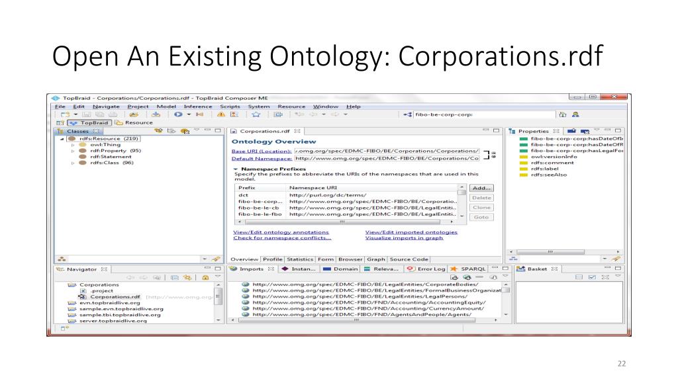Viewport: 678px width, 381px height.
Task: Click the person icon right of search field
Action: 575,114
